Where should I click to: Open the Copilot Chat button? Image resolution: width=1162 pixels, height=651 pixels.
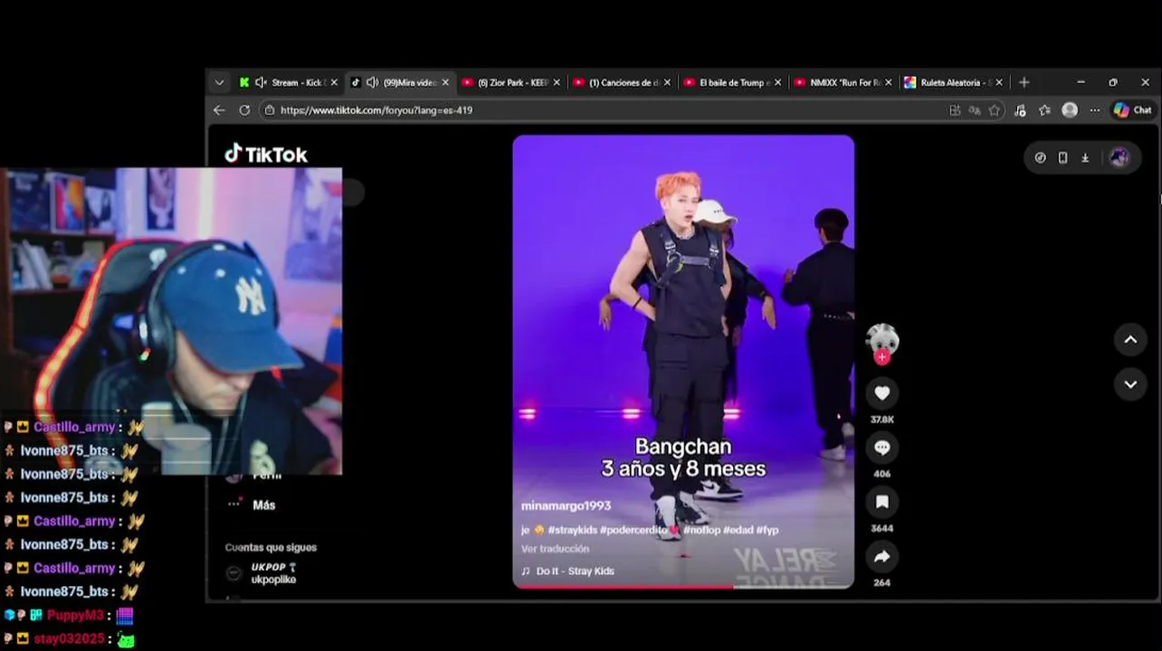1132,110
